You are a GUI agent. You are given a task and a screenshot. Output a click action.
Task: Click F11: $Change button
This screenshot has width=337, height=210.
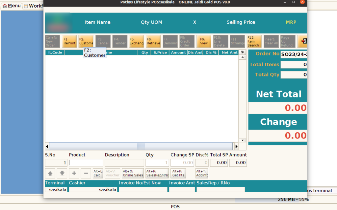point(238,41)
